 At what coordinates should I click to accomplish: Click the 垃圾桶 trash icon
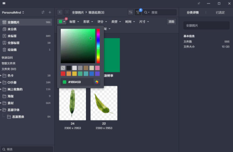pyautogui.click(x=4, y=50)
